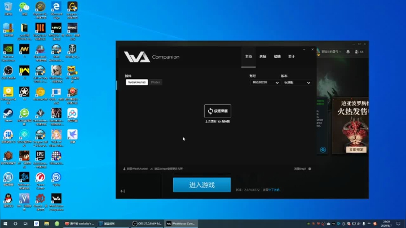Click the back arrow in Battle.net launcher
The width and height of the screenshot is (406, 228).
coord(122,191)
